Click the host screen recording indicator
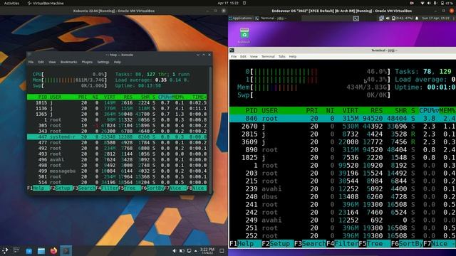 (x=412, y=3)
